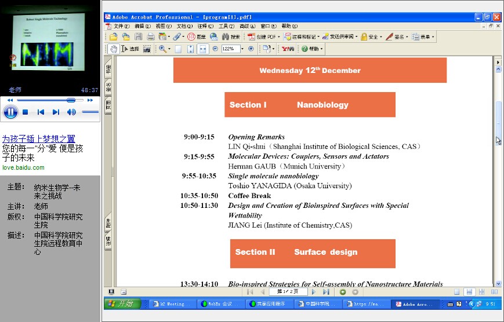The image size is (504, 322).
Task: Skip to next track in player
Action: click(56, 112)
